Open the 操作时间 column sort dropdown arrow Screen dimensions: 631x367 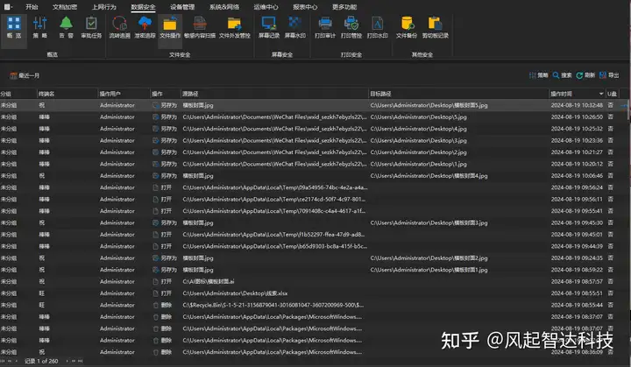click(601, 94)
